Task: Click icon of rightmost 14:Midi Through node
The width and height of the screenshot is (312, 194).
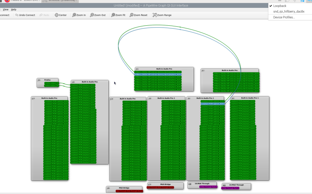Action: (224, 185)
